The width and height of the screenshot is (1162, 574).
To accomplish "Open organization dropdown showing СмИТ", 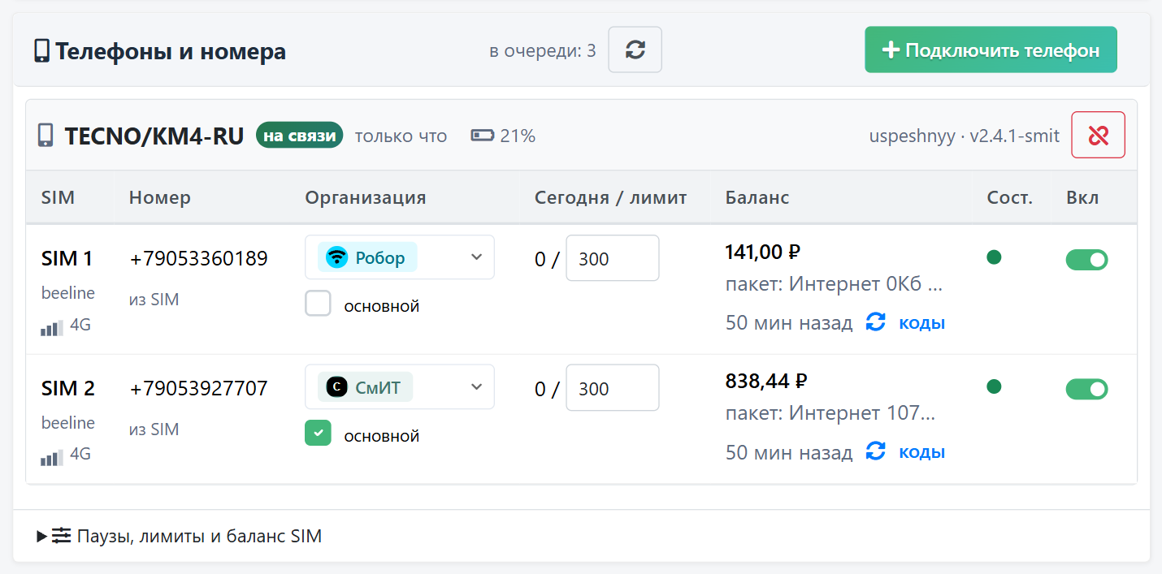I will (x=400, y=387).
